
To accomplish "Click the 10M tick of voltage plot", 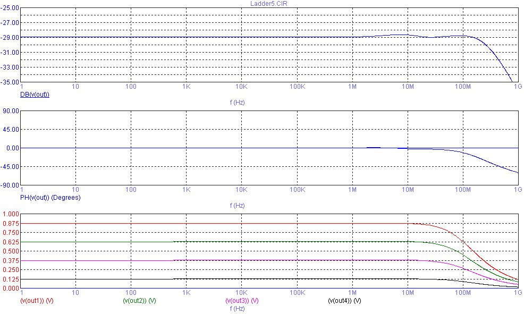I will [x=408, y=293].
